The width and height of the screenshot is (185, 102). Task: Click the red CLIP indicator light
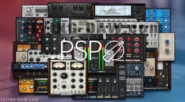pos(91,90)
